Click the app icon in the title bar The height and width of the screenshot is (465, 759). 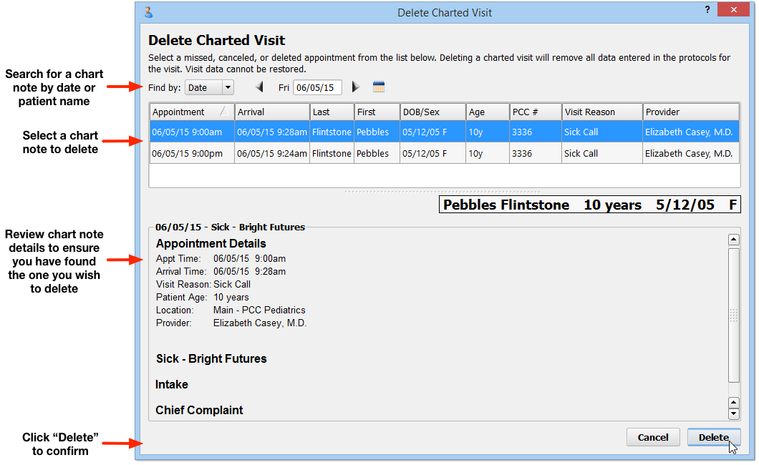click(149, 12)
